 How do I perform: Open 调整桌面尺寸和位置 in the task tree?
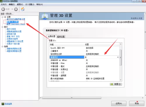point(15,41)
